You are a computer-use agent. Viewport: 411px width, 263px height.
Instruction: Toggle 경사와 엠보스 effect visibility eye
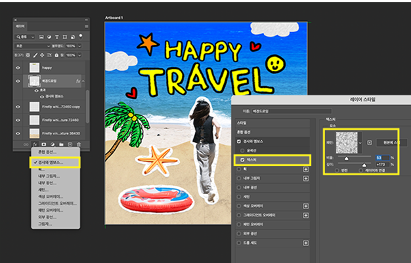pos(42,96)
